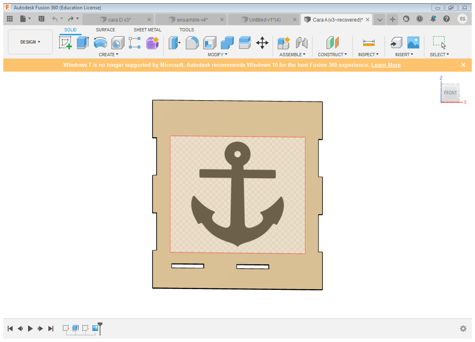Open the Data Panel grid icon
The width and height of the screenshot is (475, 342).
pos(10,19)
